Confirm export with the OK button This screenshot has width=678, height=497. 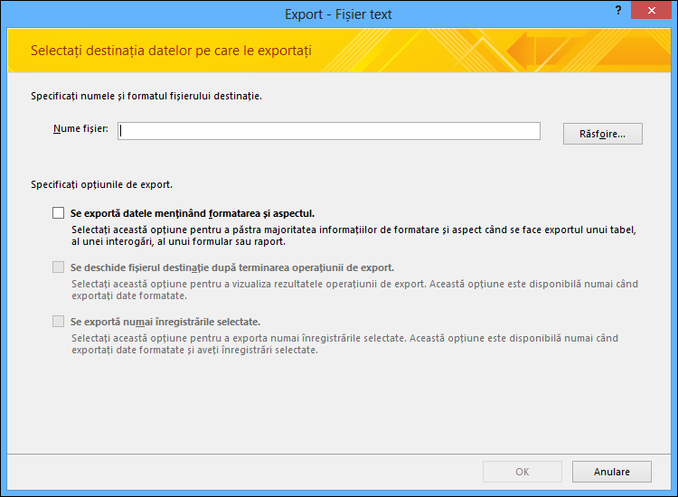523,472
